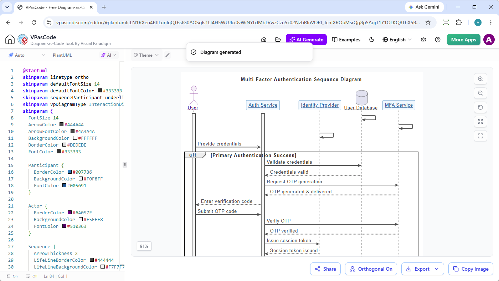Screen dimensions: 499x281
Task: Click the 'Provide credentials' message label
Action: tap(220, 144)
